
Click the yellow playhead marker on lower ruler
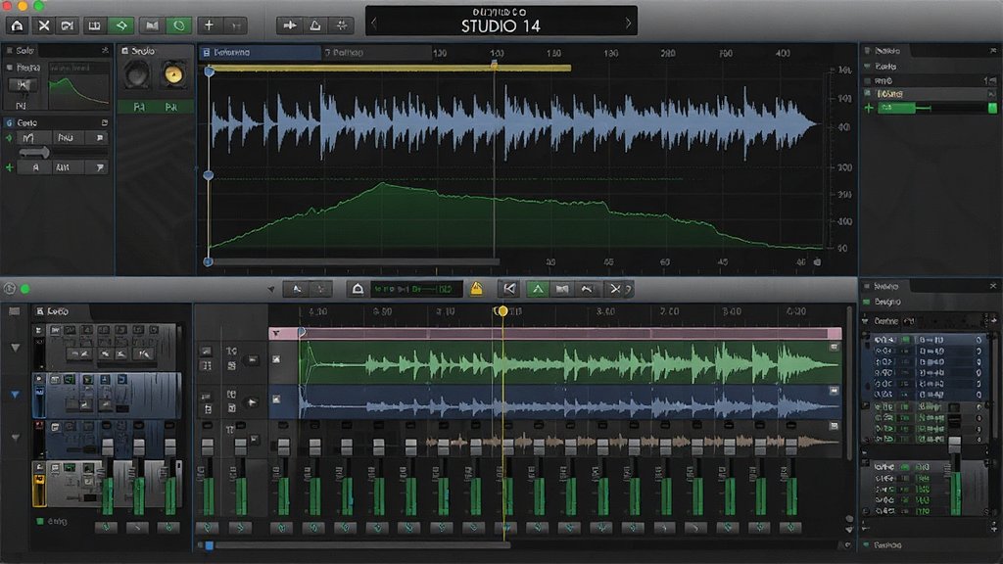[x=502, y=311]
